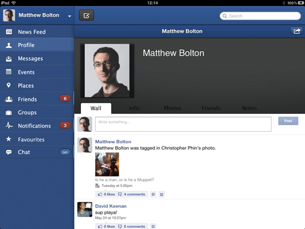Open the Matthew Bolton name link on the tagged post
Screen dimensions: 305x229
tap(113, 142)
